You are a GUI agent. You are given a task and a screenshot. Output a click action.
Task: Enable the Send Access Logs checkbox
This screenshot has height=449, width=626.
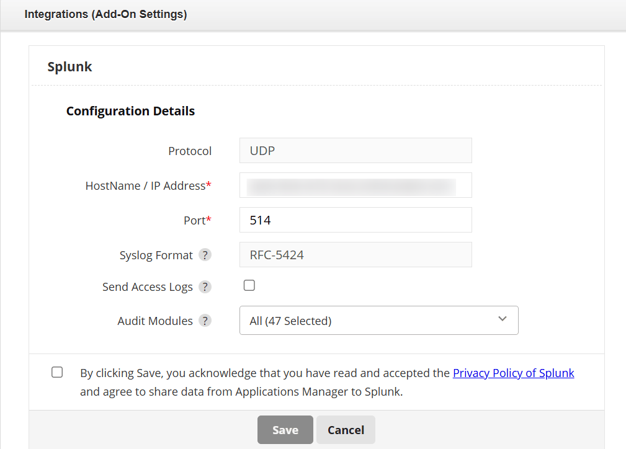(x=249, y=285)
